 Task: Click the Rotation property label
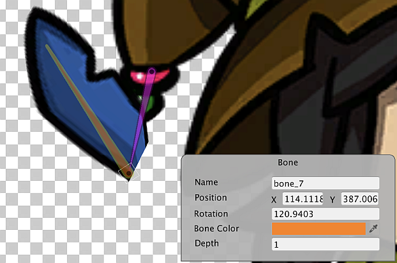[211, 214]
